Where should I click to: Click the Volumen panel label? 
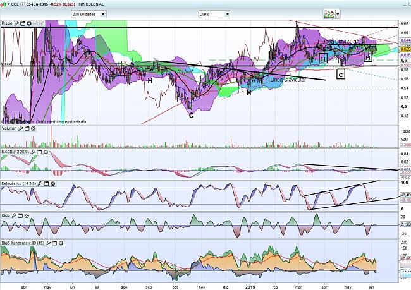click(x=9, y=128)
